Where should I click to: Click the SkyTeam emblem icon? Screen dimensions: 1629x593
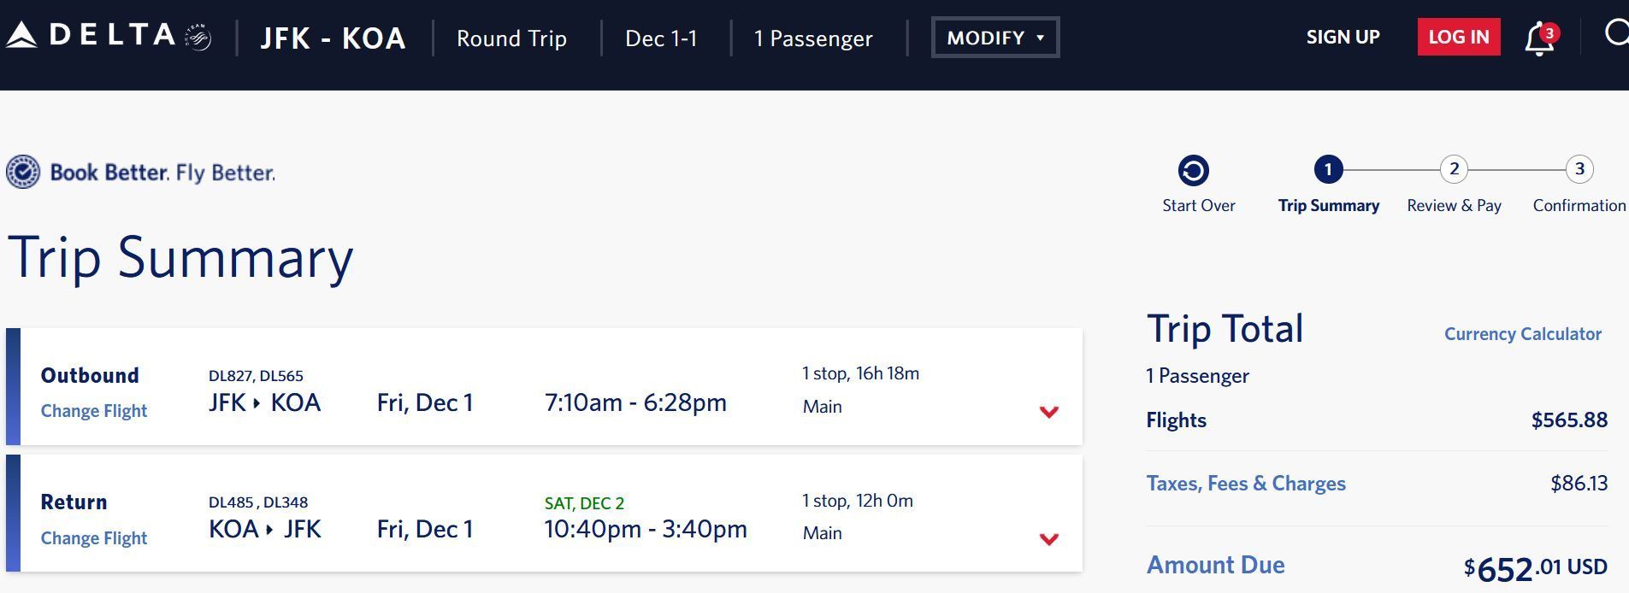(x=198, y=38)
